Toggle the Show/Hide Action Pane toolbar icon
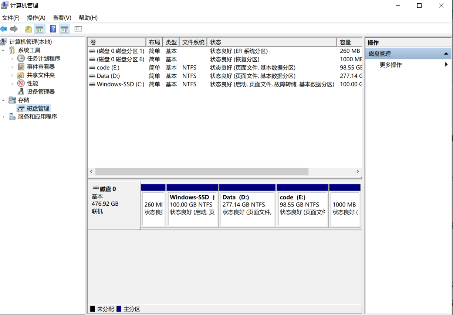 tap(64, 29)
